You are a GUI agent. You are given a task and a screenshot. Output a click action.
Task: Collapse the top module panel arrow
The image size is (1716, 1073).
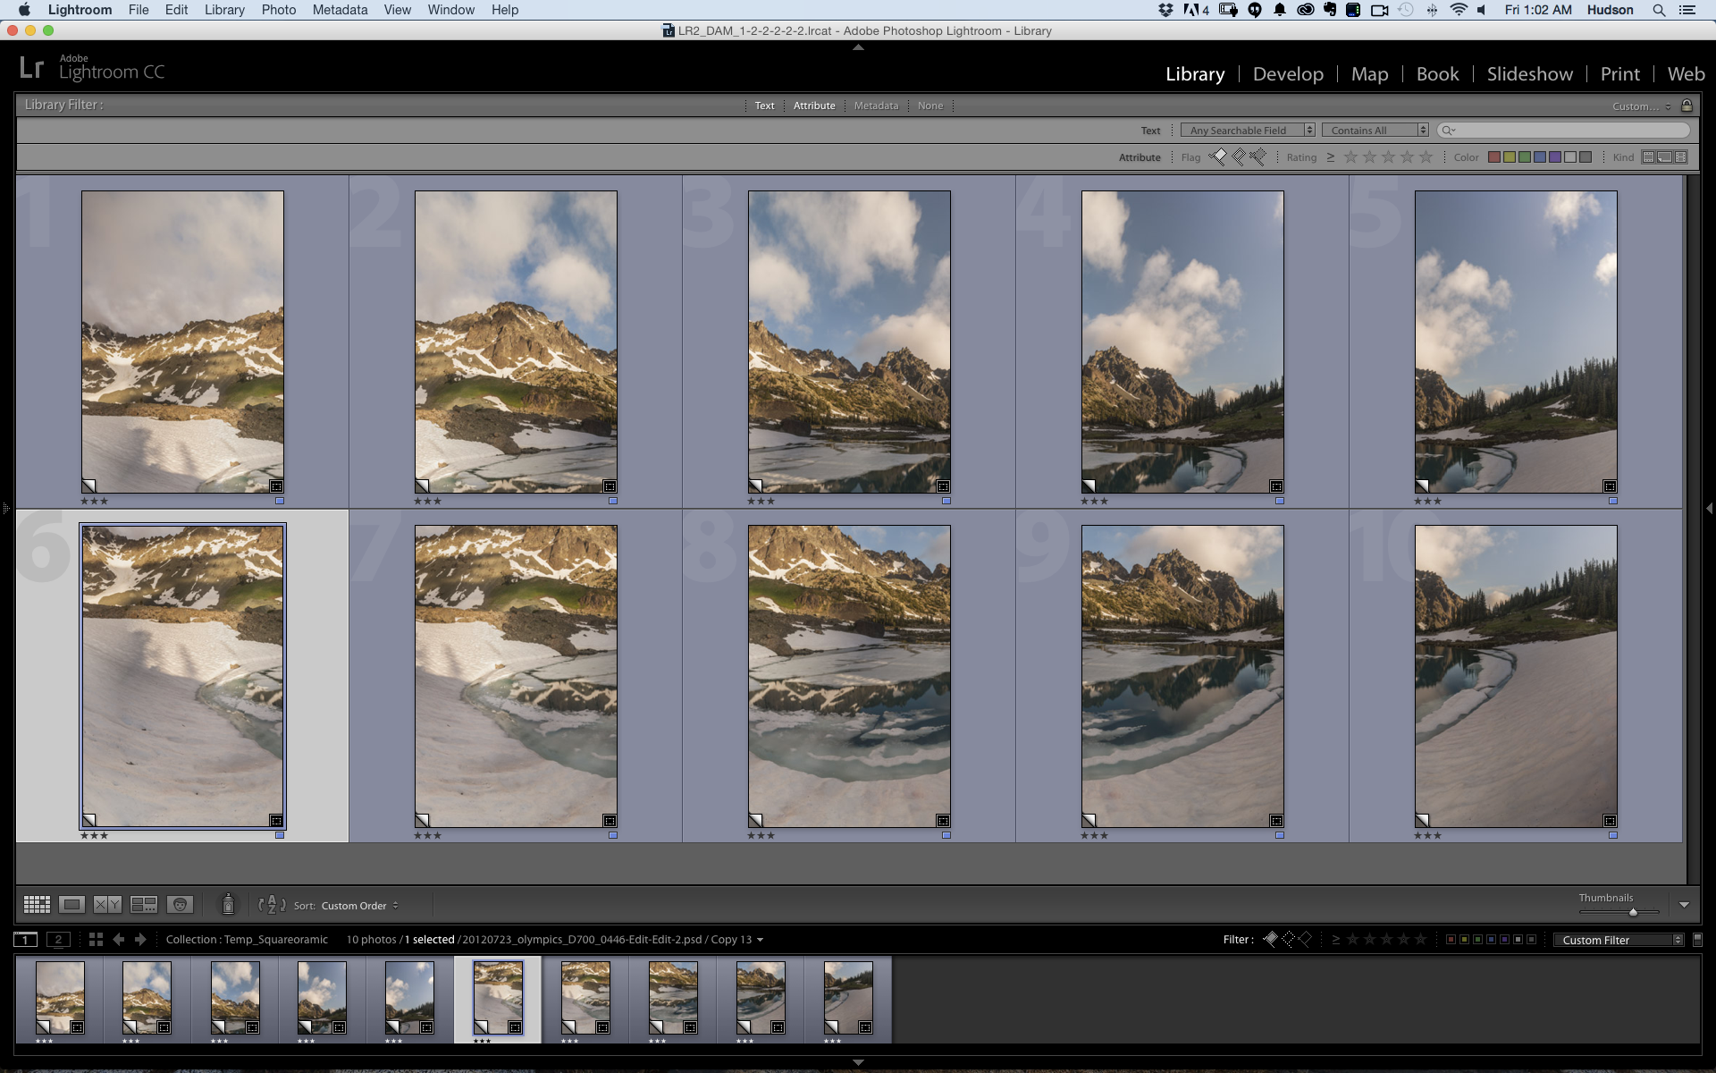click(x=858, y=47)
